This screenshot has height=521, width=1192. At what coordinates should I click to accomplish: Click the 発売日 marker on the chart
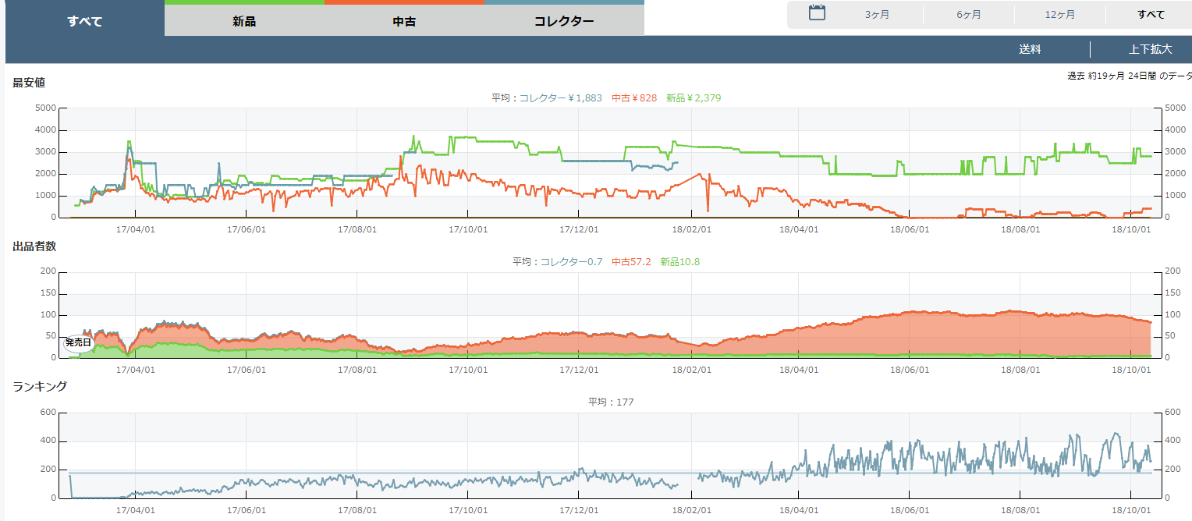click(78, 342)
